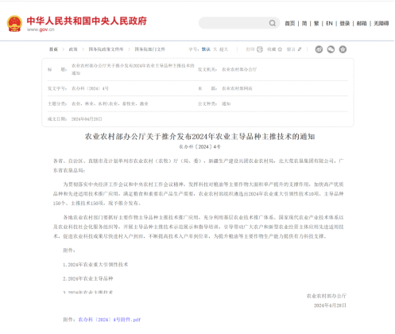This screenshot has width=395, height=334.
Task: Open 国务院政策文件库 breadcrumb
Action: point(106,49)
